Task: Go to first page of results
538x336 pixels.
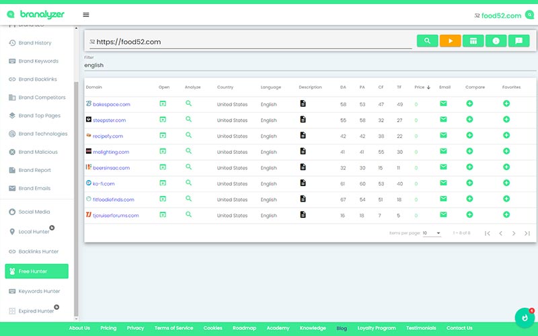Action: 487,233
